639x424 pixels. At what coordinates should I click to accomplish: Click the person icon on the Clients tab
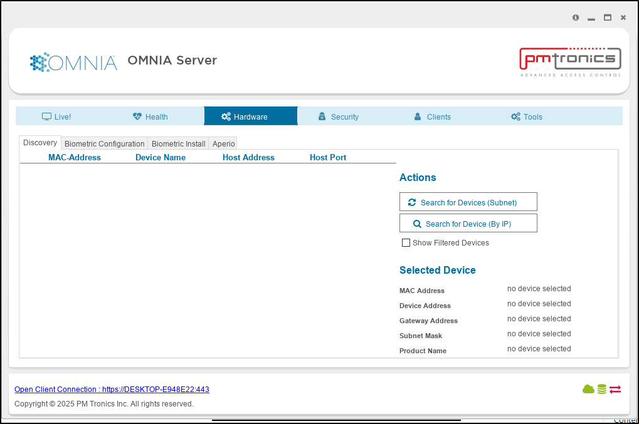click(x=418, y=116)
